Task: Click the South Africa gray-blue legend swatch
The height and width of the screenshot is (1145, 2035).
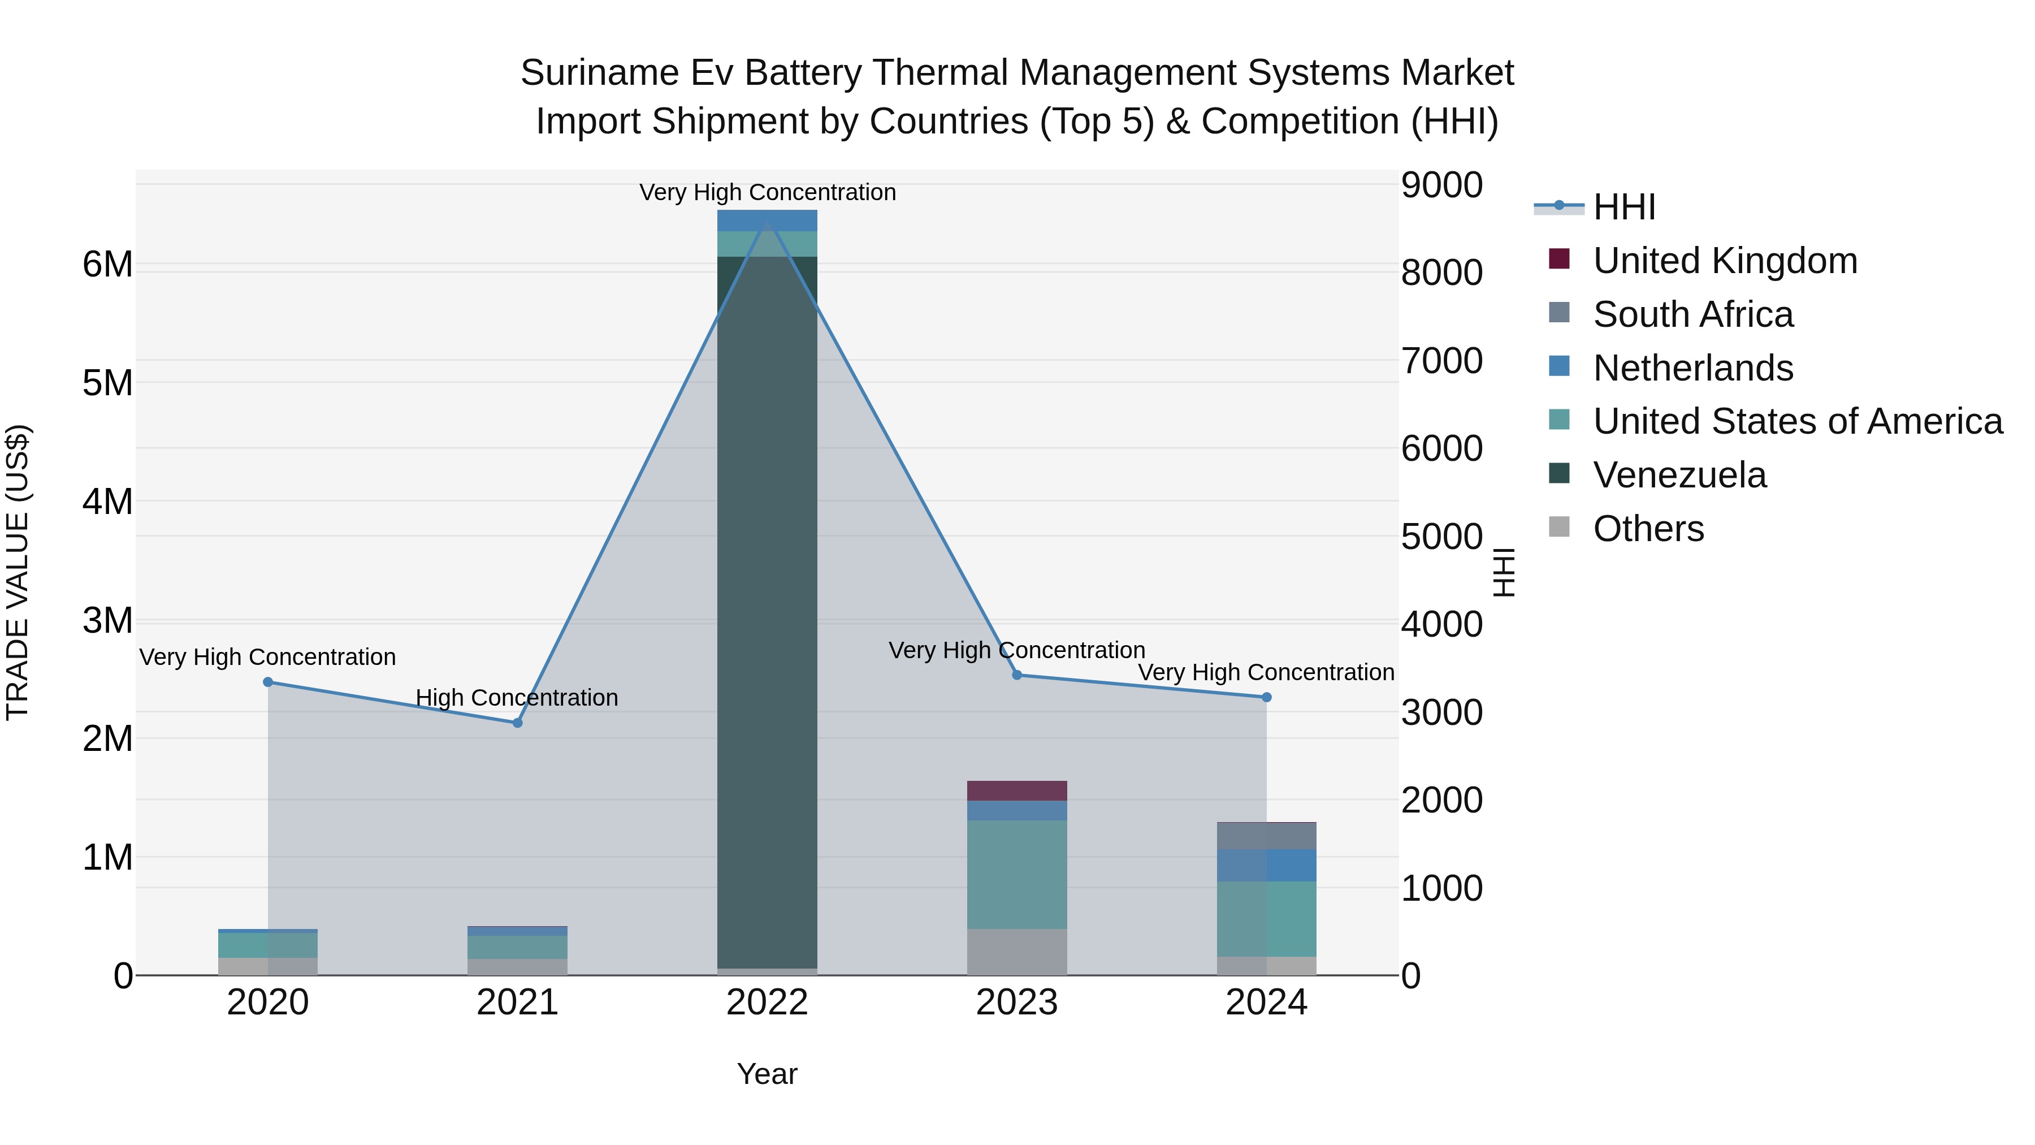Action: tap(1560, 312)
